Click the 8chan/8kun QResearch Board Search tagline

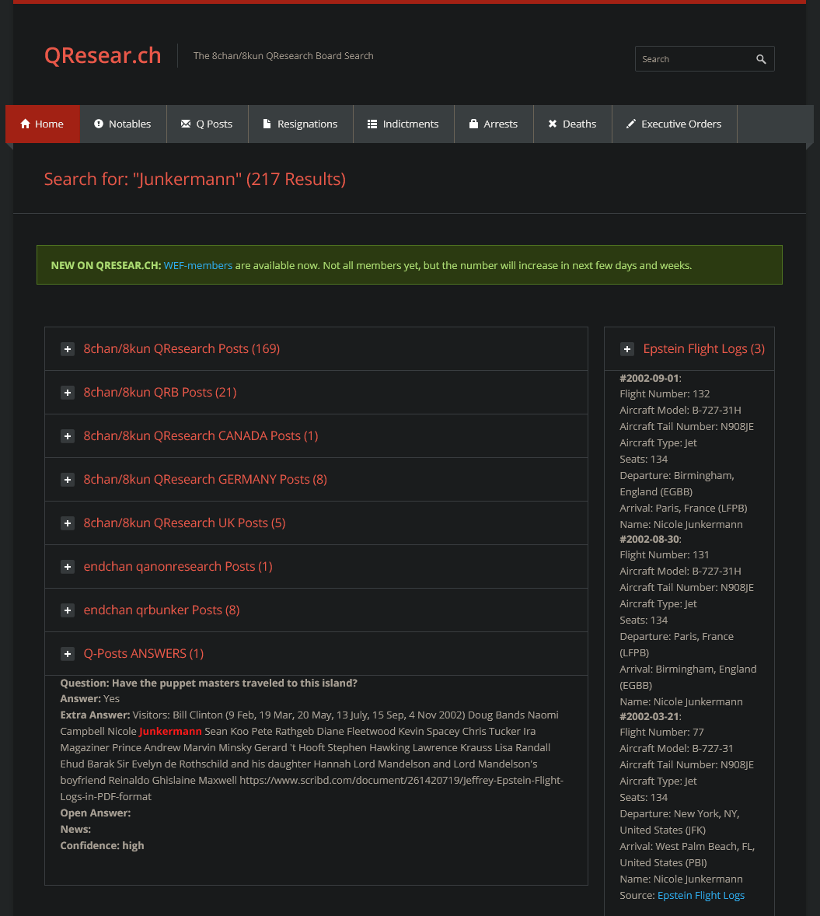point(283,55)
